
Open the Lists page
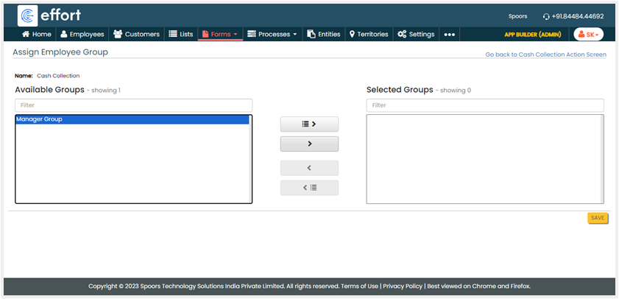pos(181,34)
